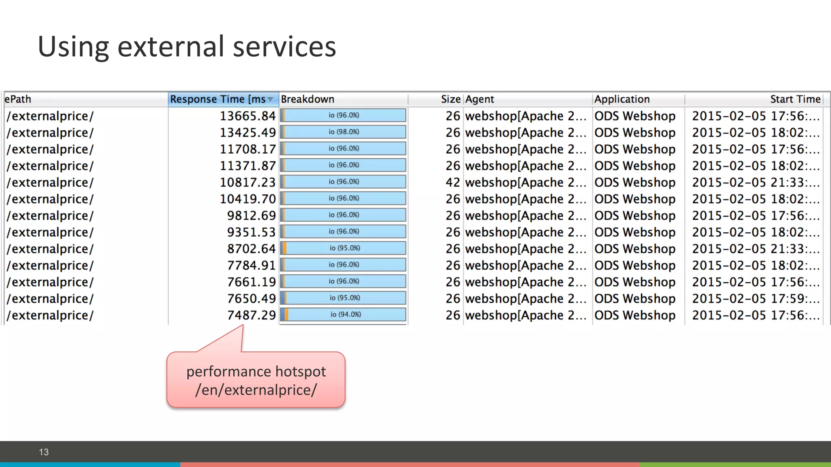Click /externalprice/ path in the 13665.84 row
This screenshot has height=467, width=831.
50,116
